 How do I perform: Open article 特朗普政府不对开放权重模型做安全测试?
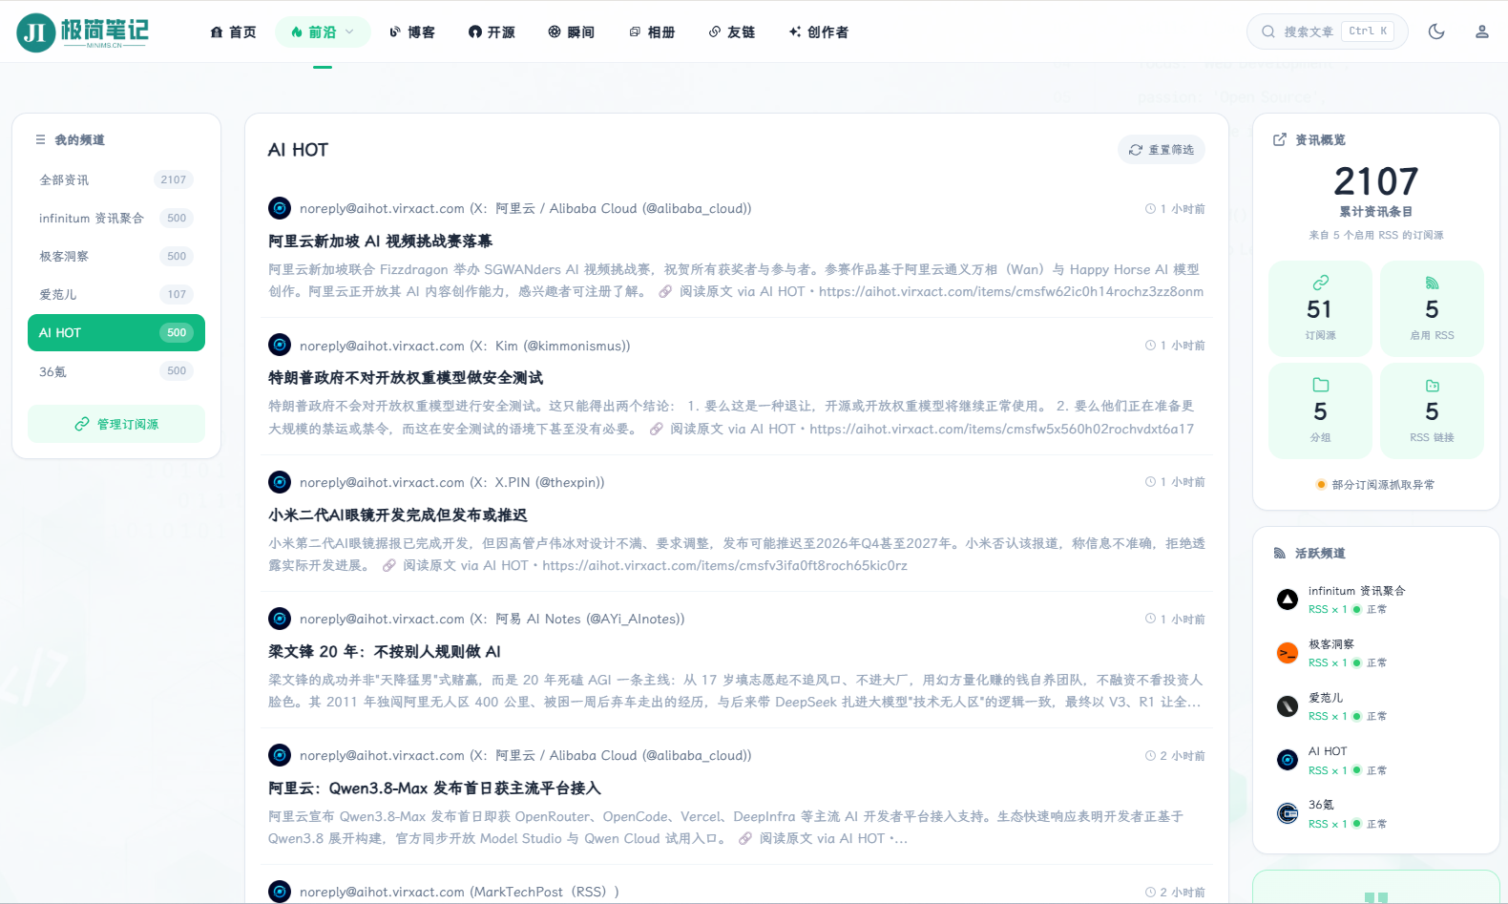click(x=406, y=377)
